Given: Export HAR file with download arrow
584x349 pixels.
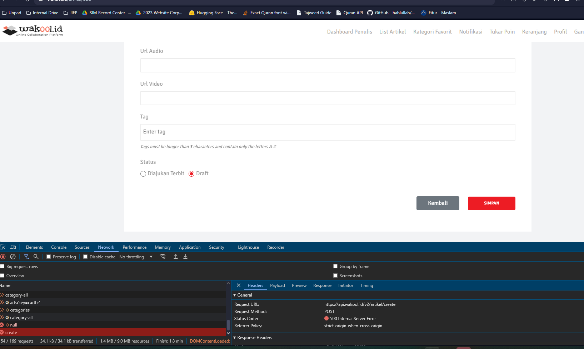Looking at the screenshot, I should (185, 257).
